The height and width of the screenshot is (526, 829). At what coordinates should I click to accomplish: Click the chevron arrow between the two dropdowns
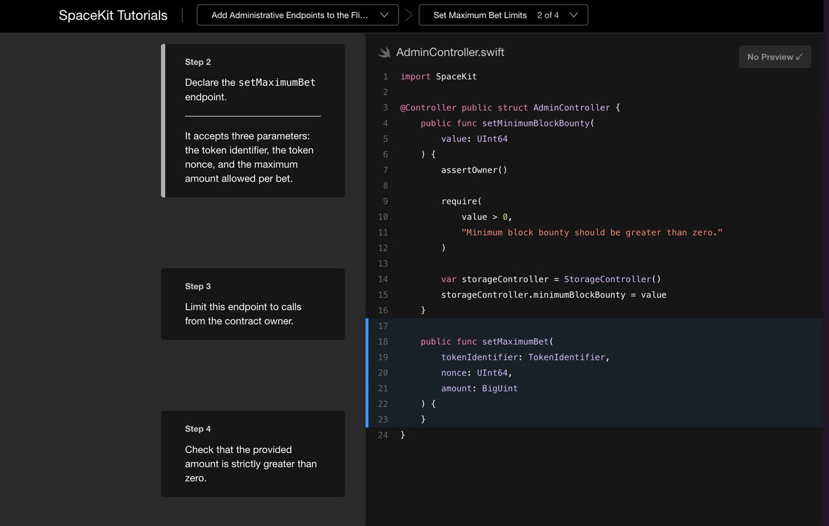[408, 15]
